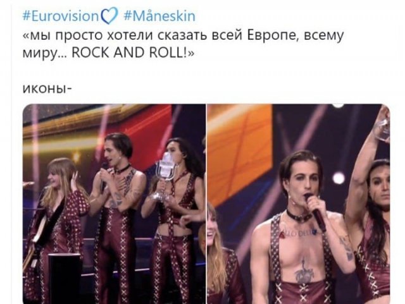Click the tweet text starting with «мы просто
The height and width of the screenshot is (304, 405).
tap(183, 44)
